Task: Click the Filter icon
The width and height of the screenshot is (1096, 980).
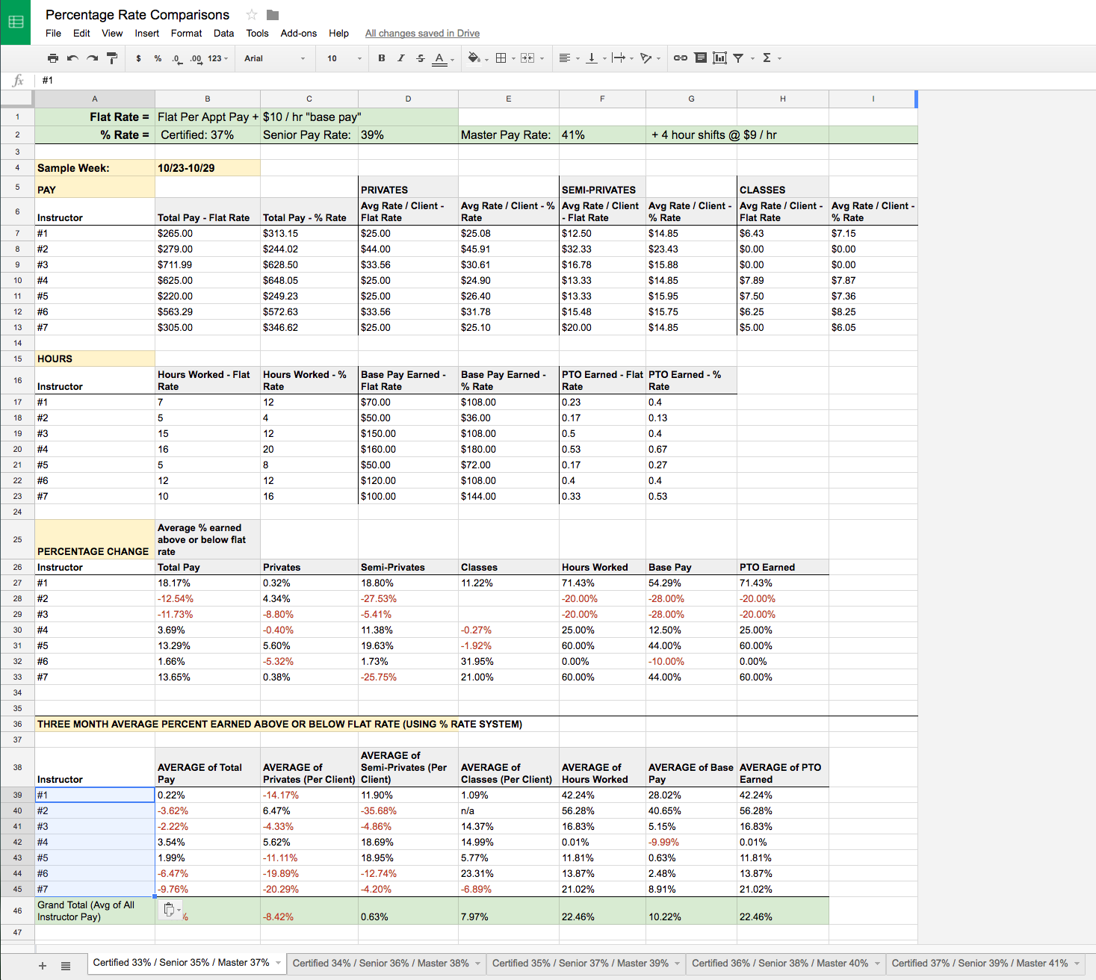Action: 738,58
